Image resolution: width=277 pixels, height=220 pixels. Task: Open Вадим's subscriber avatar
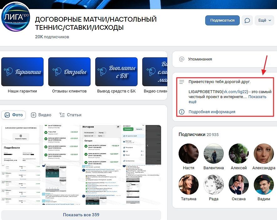point(264,185)
